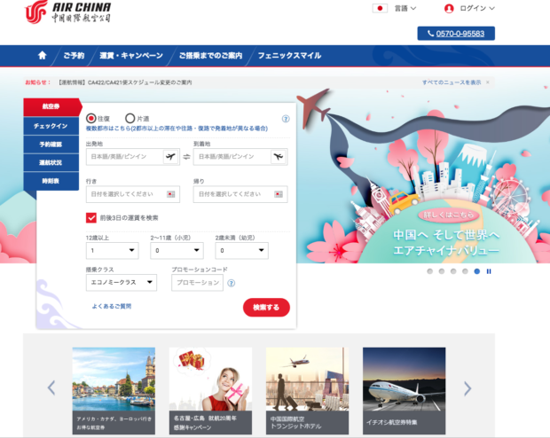Click 行き outbound date field

tap(133, 194)
